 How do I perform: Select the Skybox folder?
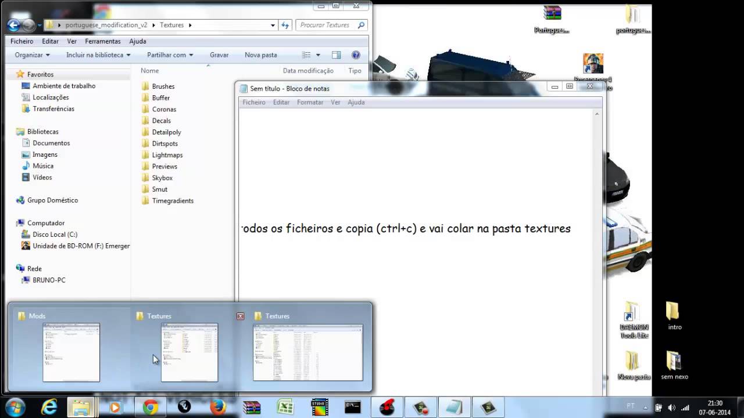point(162,178)
